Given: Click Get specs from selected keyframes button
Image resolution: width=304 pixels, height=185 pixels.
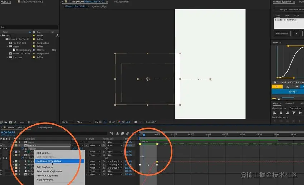Looking at the screenshot, I should tap(289, 9).
